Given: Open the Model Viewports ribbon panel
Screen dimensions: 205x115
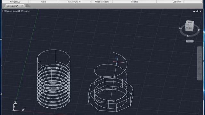Looking at the screenshot, I should click(102, 2).
